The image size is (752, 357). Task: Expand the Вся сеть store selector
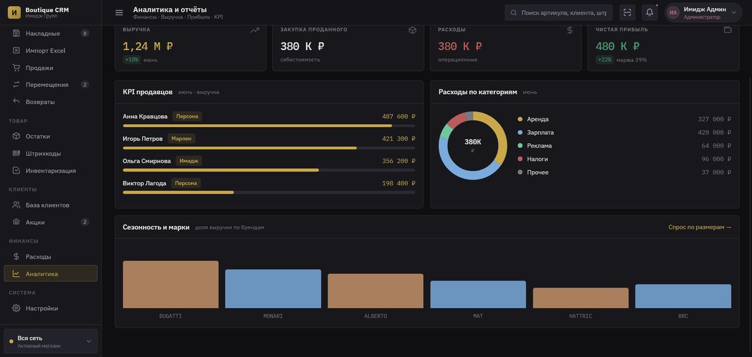click(51, 341)
